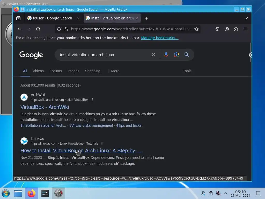
Task: Click the wiki.archlinux.org breadcrumb URL text
Action: pos(60,100)
